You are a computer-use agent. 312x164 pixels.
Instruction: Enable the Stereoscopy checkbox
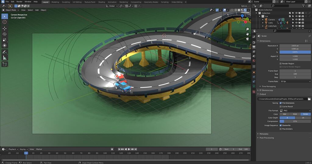tap(261, 90)
